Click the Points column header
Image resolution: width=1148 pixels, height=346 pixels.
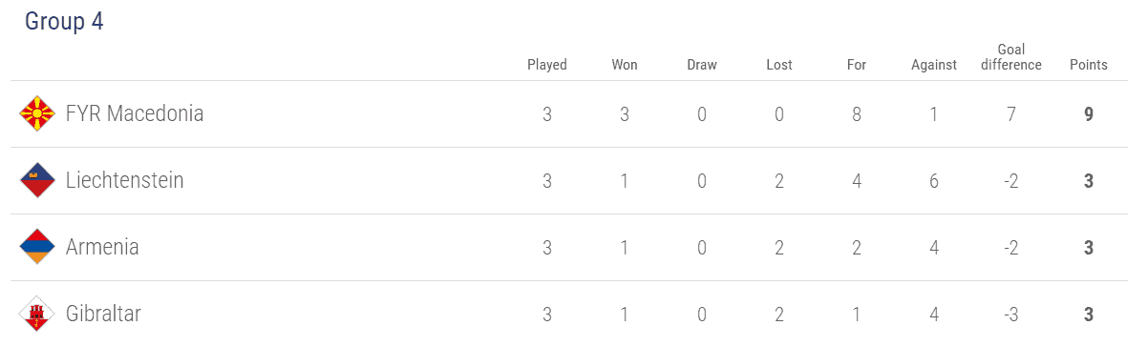tap(1089, 65)
